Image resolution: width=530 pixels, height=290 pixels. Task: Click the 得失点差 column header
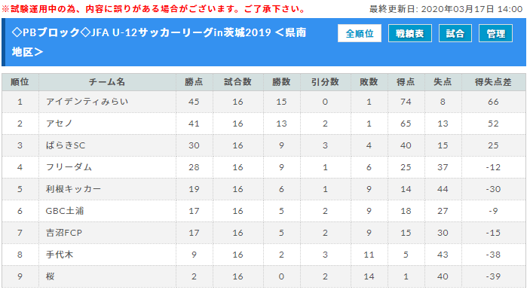click(493, 82)
